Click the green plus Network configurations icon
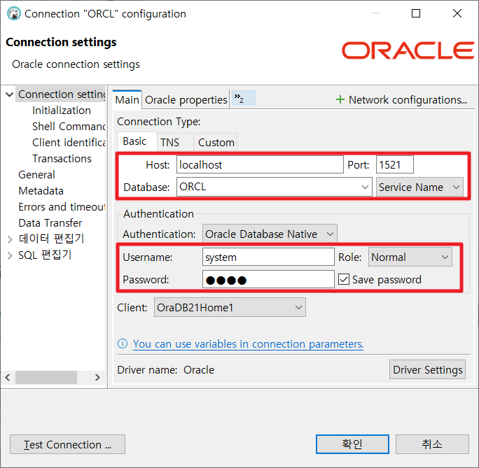The width and height of the screenshot is (479, 468). point(340,99)
